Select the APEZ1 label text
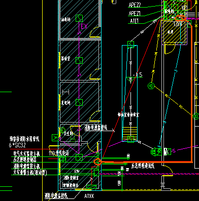Screen dimensions: 199x201 coord(135,13)
